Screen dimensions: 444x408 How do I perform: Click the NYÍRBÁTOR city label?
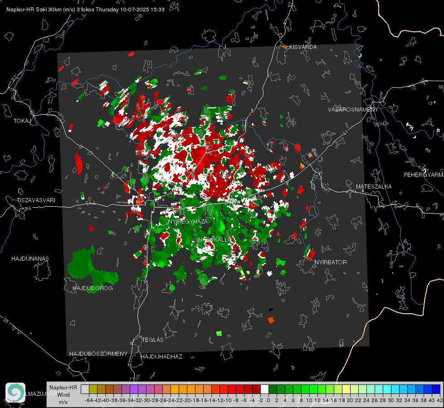coord(331,262)
